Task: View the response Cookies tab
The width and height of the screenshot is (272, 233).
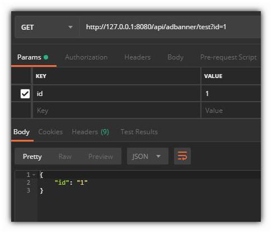Action: pyautogui.click(x=50, y=132)
